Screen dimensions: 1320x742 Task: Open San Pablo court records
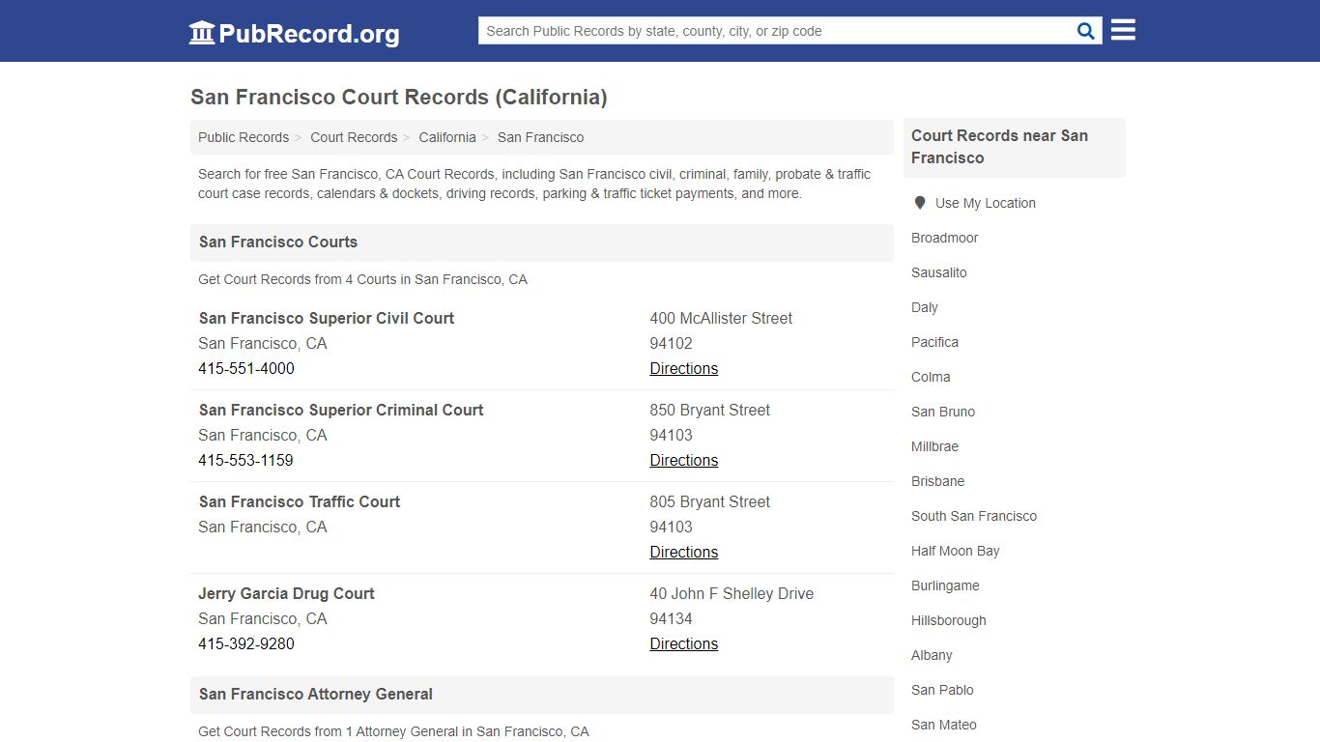(x=942, y=690)
